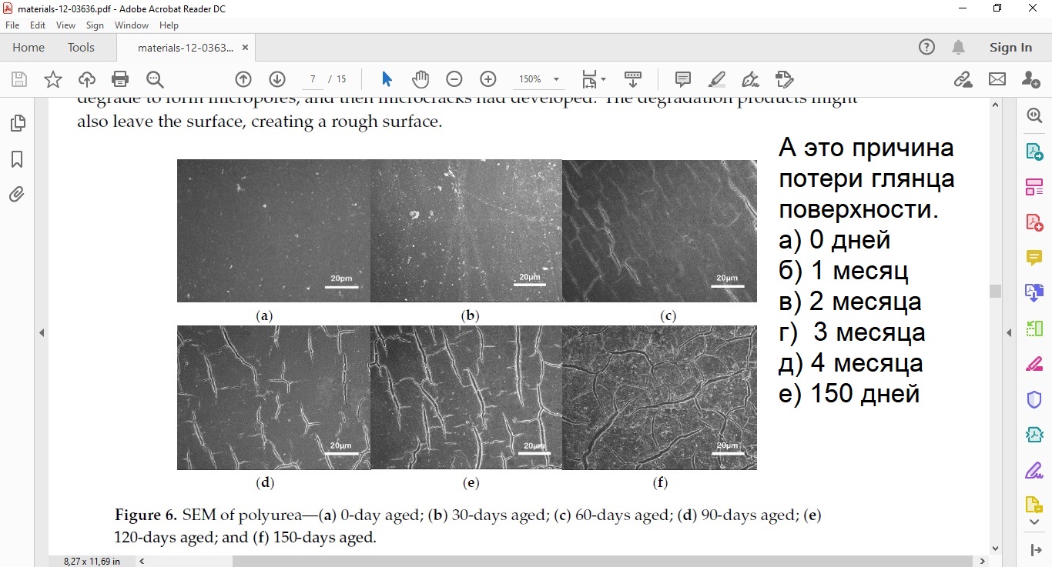Click the expand right pane arrow at bottom
This screenshot has width=1052, height=567.
click(1034, 550)
